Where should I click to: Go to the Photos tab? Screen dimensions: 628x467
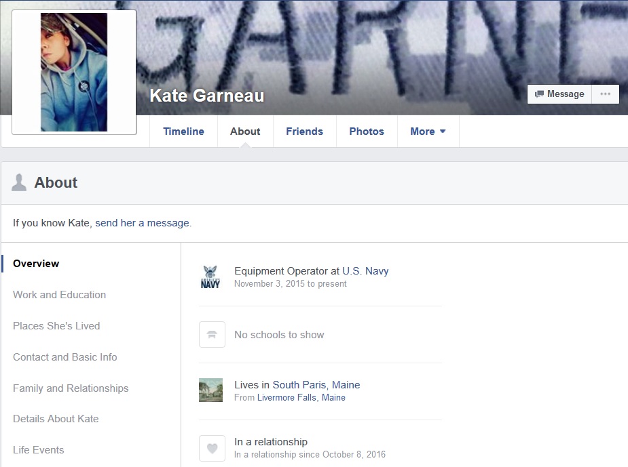(x=367, y=131)
